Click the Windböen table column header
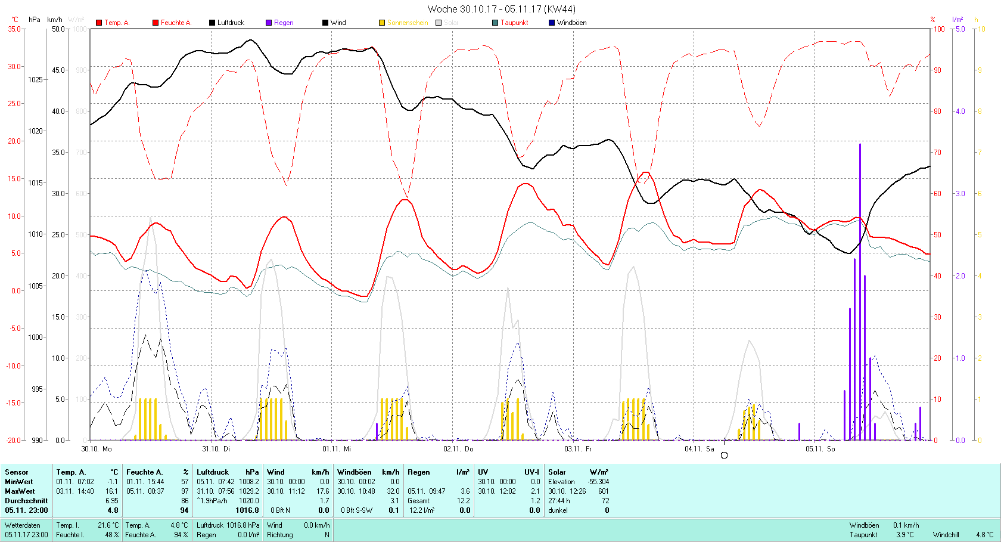 pyautogui.click(x=355, y=472)
